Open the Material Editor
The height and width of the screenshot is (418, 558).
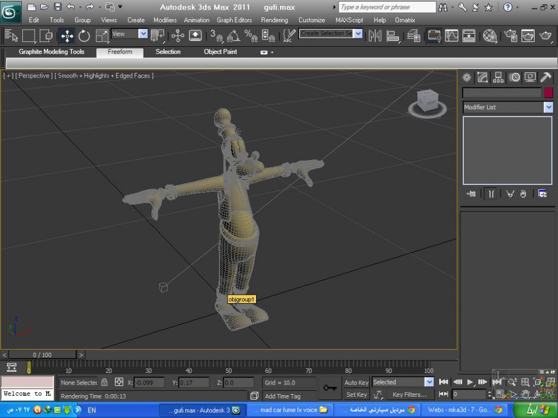490,36
